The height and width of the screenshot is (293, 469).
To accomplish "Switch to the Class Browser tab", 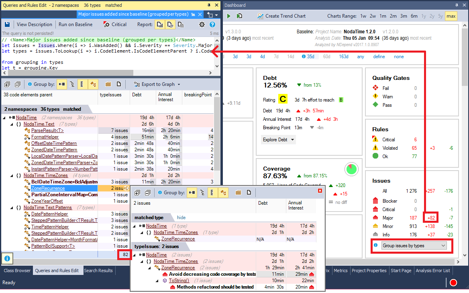I will coord(17,271).
